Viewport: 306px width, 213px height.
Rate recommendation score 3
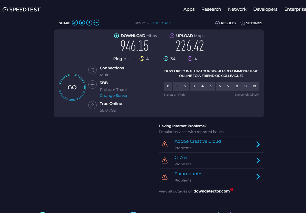(x=194, y=86)
